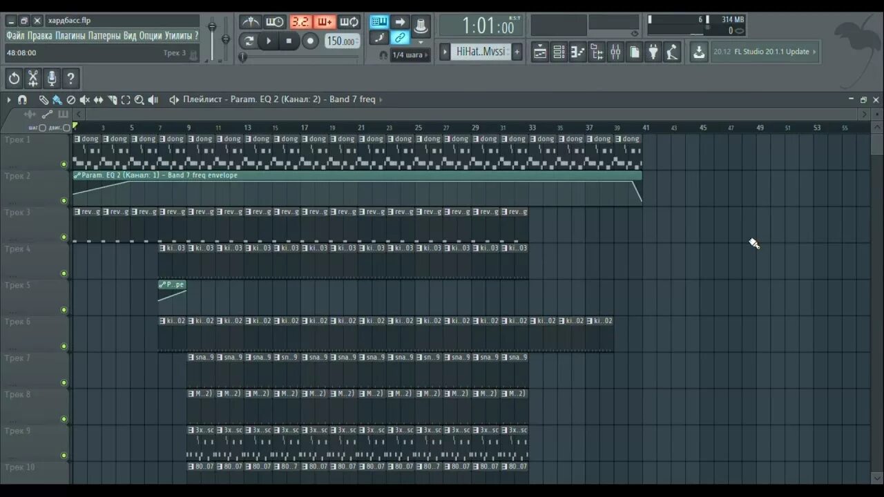Switch pattern/song mode button
This screenshot has width=884, height=497.
point(249,41)
